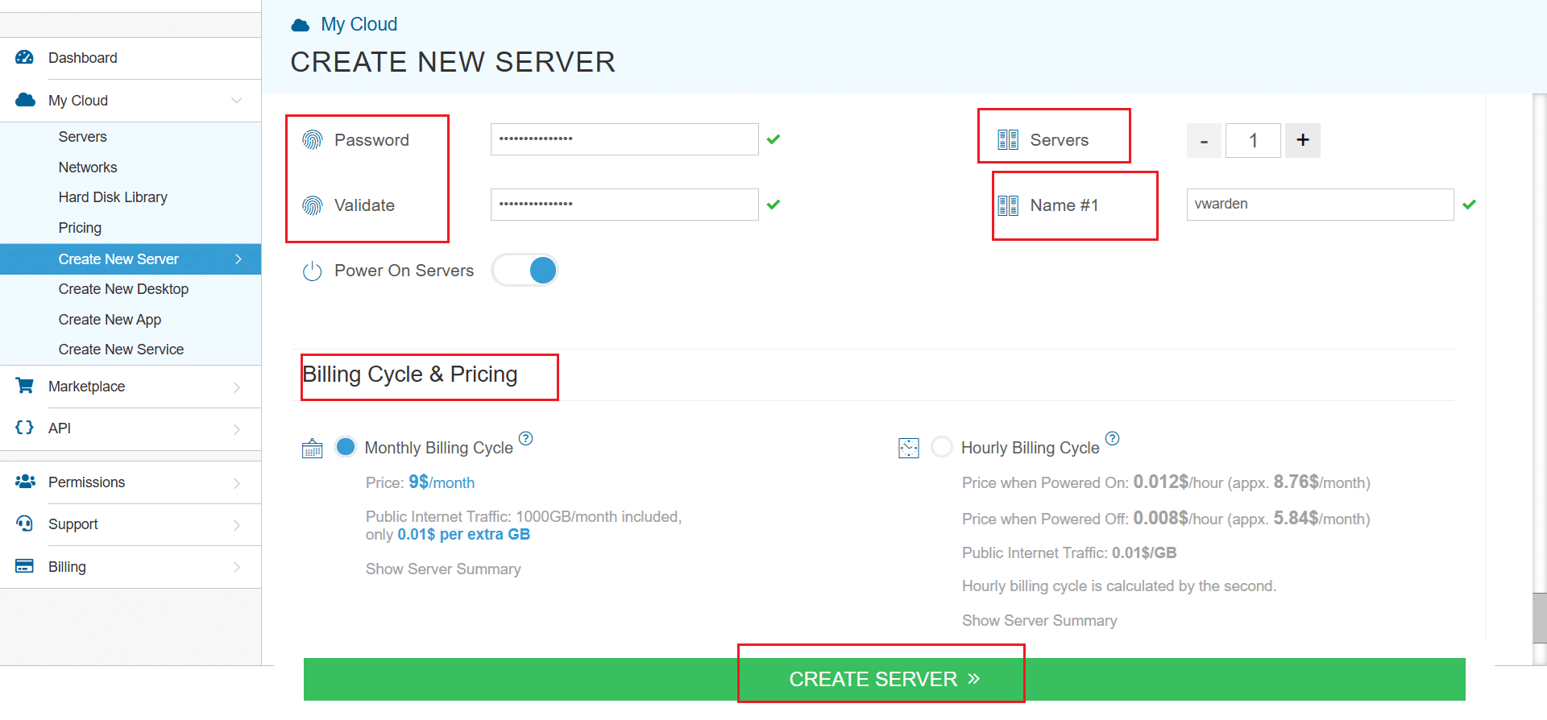This screenshot has height=720, width=1547.
Task: Click the Permissions users icon
Action: click(25, 482)
